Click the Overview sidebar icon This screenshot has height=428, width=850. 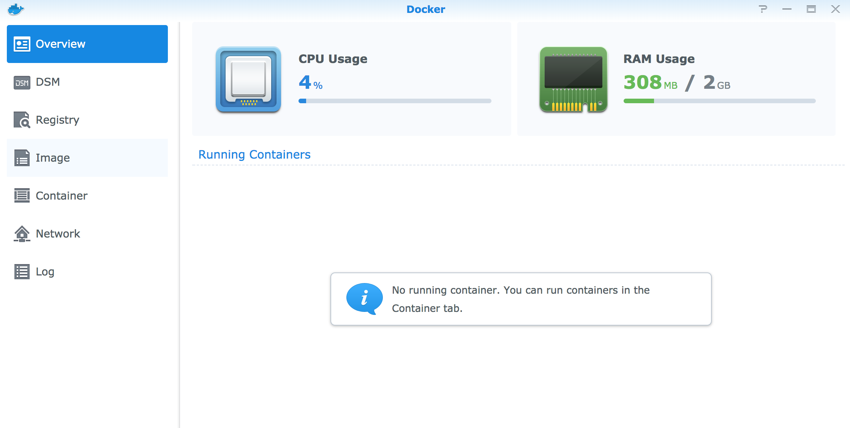22,44
